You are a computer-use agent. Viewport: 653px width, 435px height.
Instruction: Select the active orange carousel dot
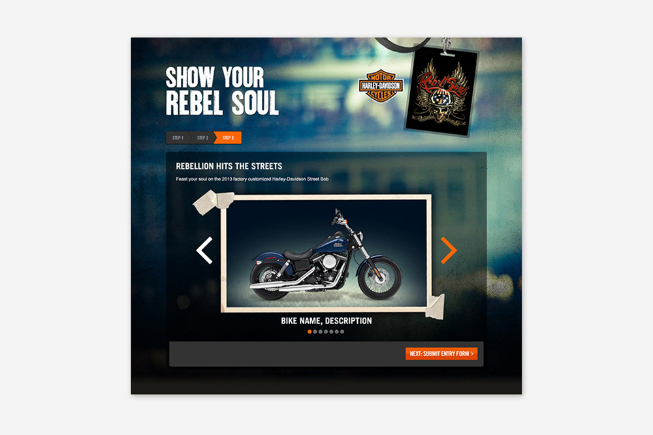coord(310,331)
